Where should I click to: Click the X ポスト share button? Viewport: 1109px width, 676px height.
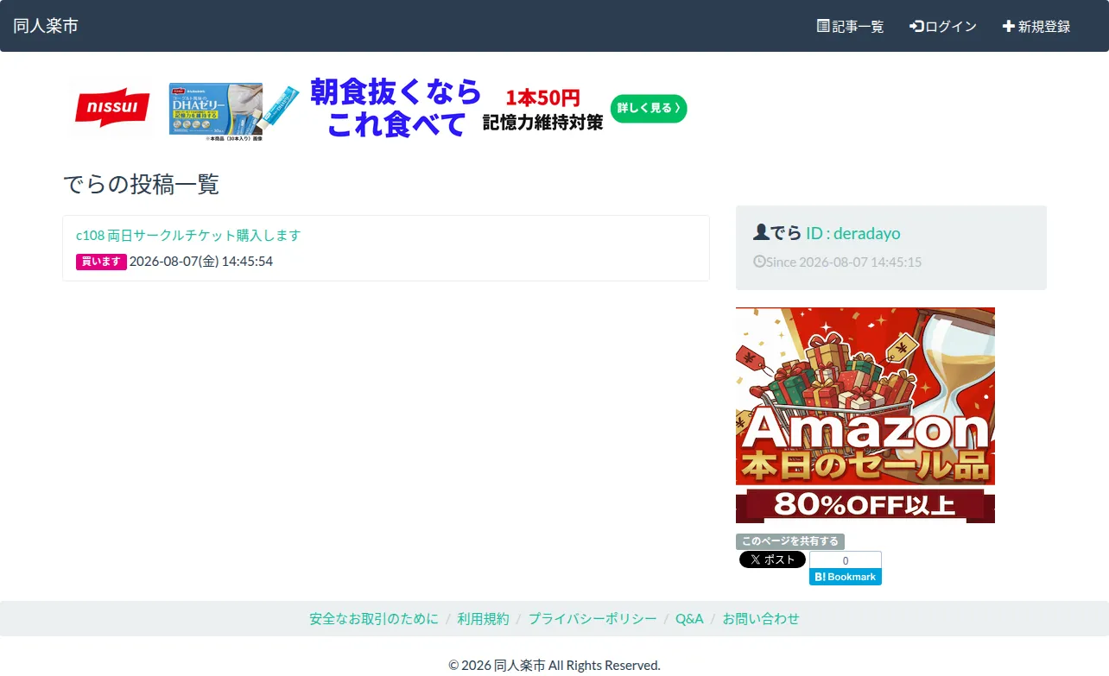coord(772,559)
